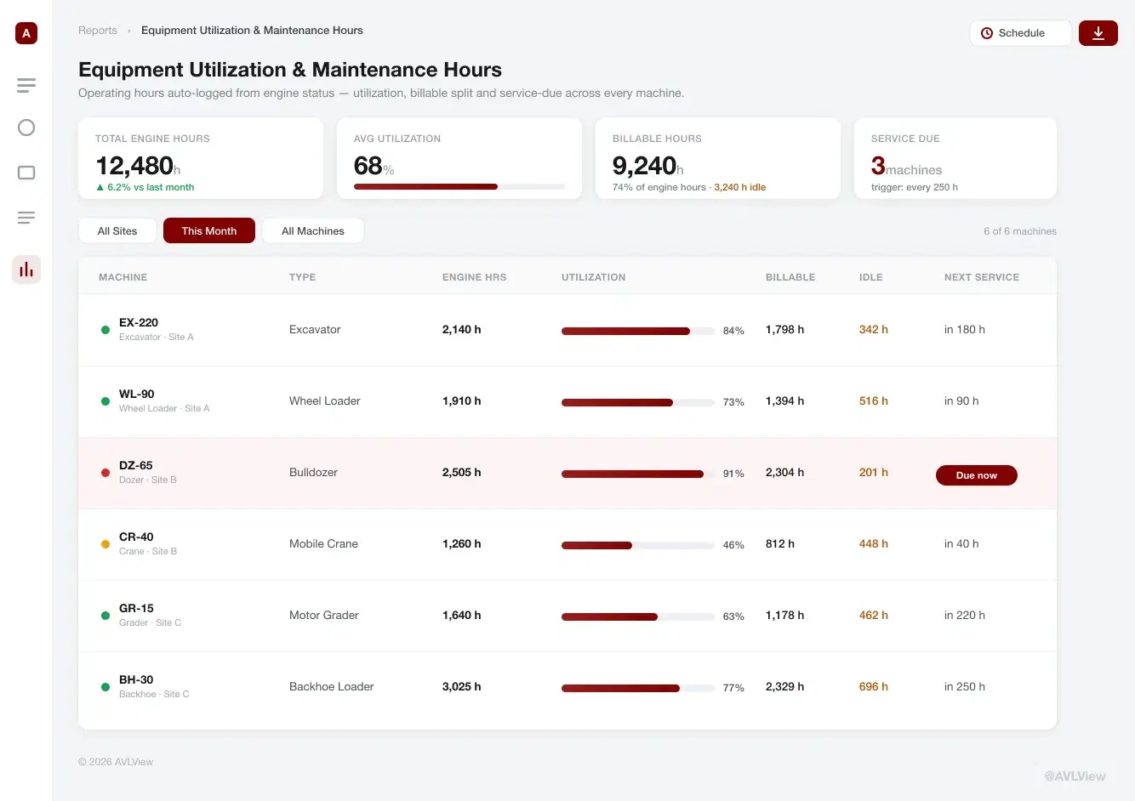Open the CR-40 machine name

(x=136, y=537)
